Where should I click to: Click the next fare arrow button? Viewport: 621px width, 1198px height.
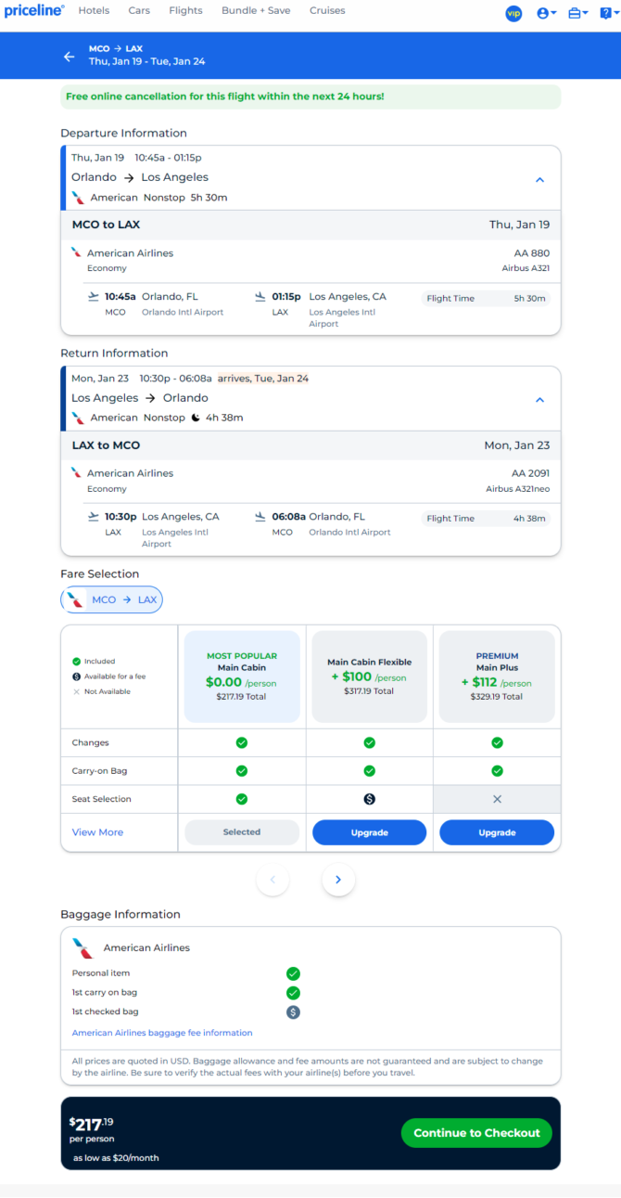(x=338, y=880)
